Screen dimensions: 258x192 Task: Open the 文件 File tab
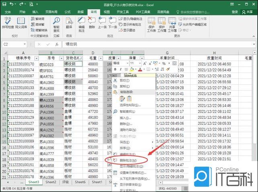click(8, 12)
